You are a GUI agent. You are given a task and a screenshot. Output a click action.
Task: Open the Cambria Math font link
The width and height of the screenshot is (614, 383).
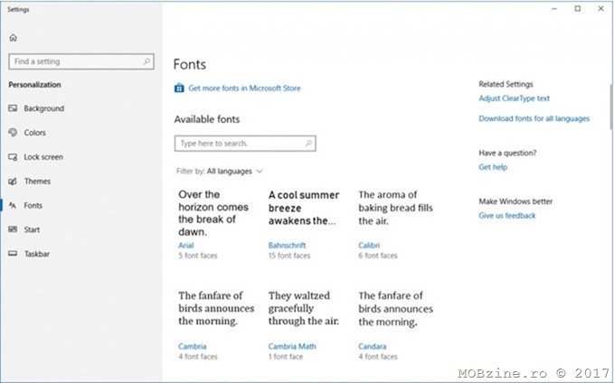pos(292,346)
